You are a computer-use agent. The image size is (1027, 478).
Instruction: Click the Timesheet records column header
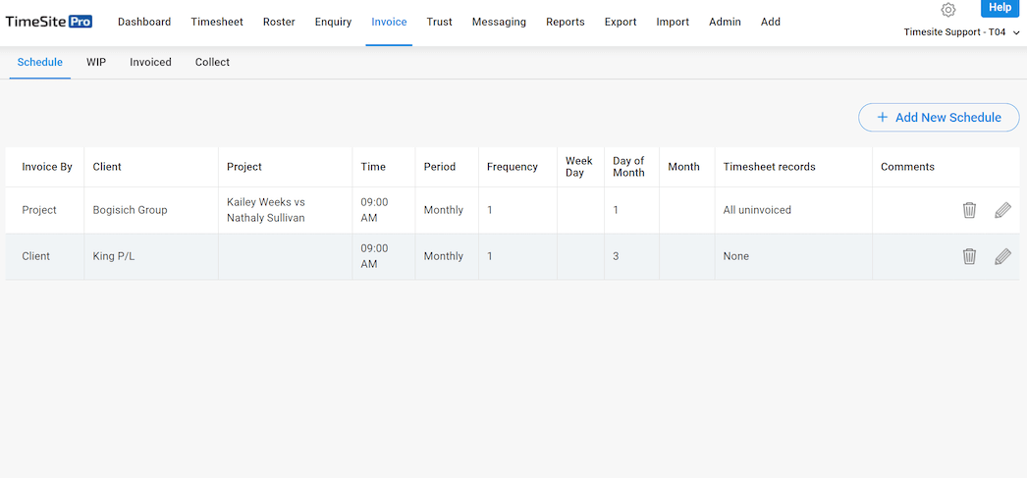point(769,167)
